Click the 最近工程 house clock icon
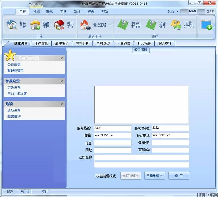 click(x=85, y=25)
